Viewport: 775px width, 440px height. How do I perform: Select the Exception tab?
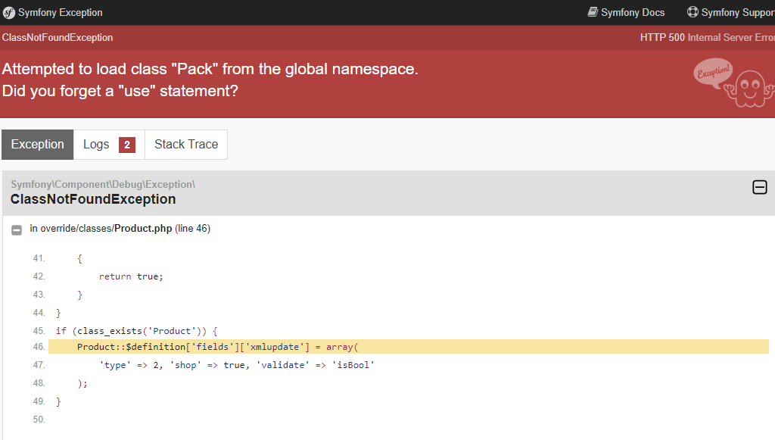(38, 145)
